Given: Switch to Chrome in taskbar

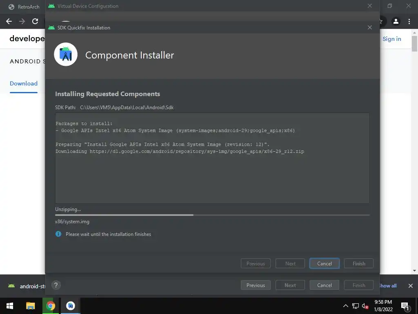Looking at the screenshot, I should click(x=50, y=306).
